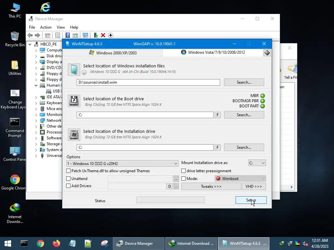Open the Wimboot mode dropdown
Viewport: 334px width, 250px height.
(240, 179)
